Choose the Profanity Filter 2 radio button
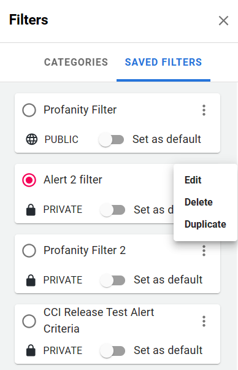The image size is (238, 370). 29,250
